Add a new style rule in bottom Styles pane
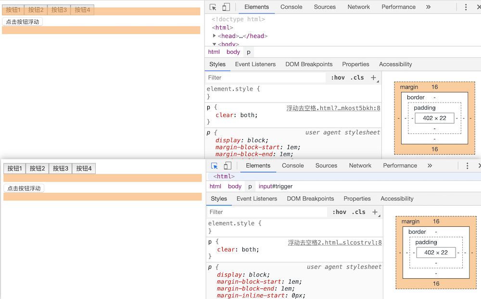Viewport: 481px width, 299px height. [375, 212]
